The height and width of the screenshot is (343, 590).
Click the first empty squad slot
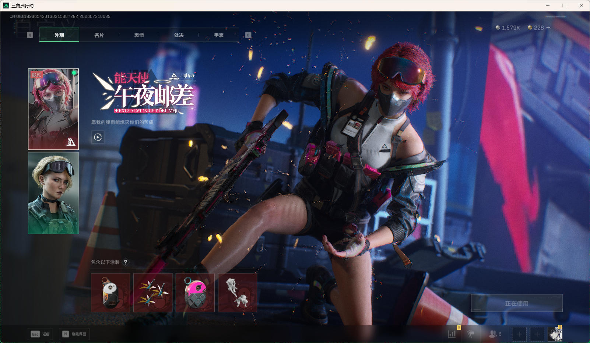coord(519,334)
